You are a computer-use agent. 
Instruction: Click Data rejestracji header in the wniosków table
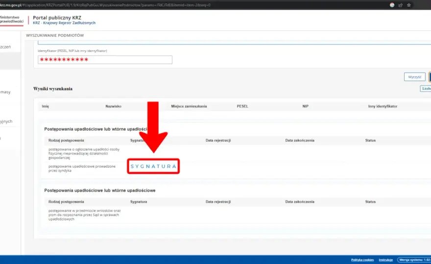click(218, 201)
